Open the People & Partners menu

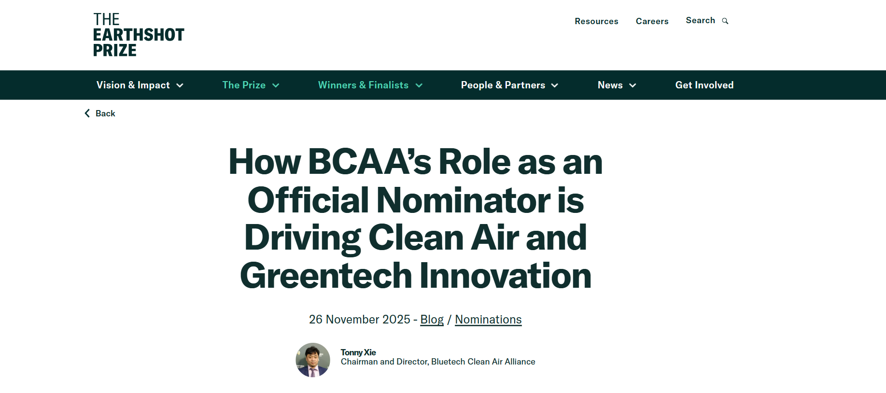(x=503, y=85)
